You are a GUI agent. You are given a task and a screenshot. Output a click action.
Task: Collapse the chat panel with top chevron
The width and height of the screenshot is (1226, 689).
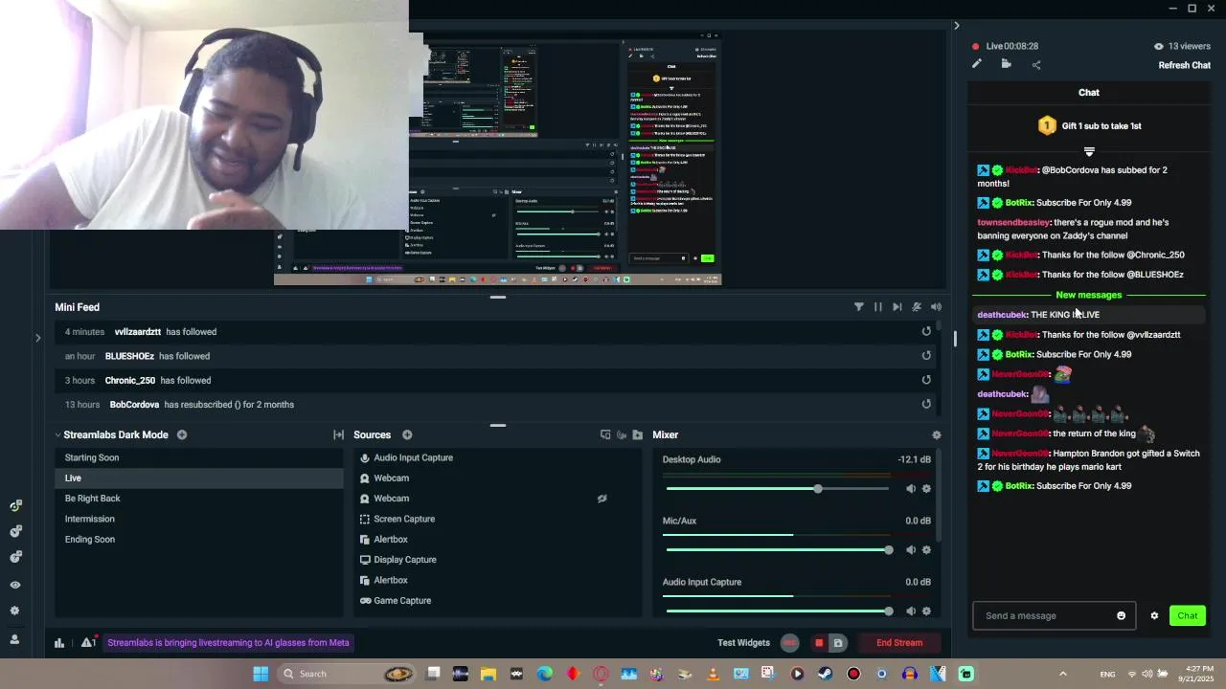(956, 26)
